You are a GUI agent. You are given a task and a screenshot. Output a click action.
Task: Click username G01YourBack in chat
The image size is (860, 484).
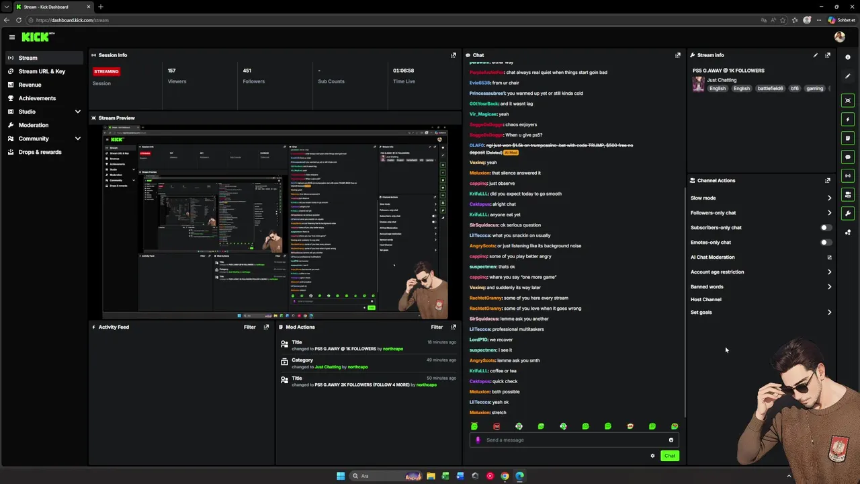484,104
